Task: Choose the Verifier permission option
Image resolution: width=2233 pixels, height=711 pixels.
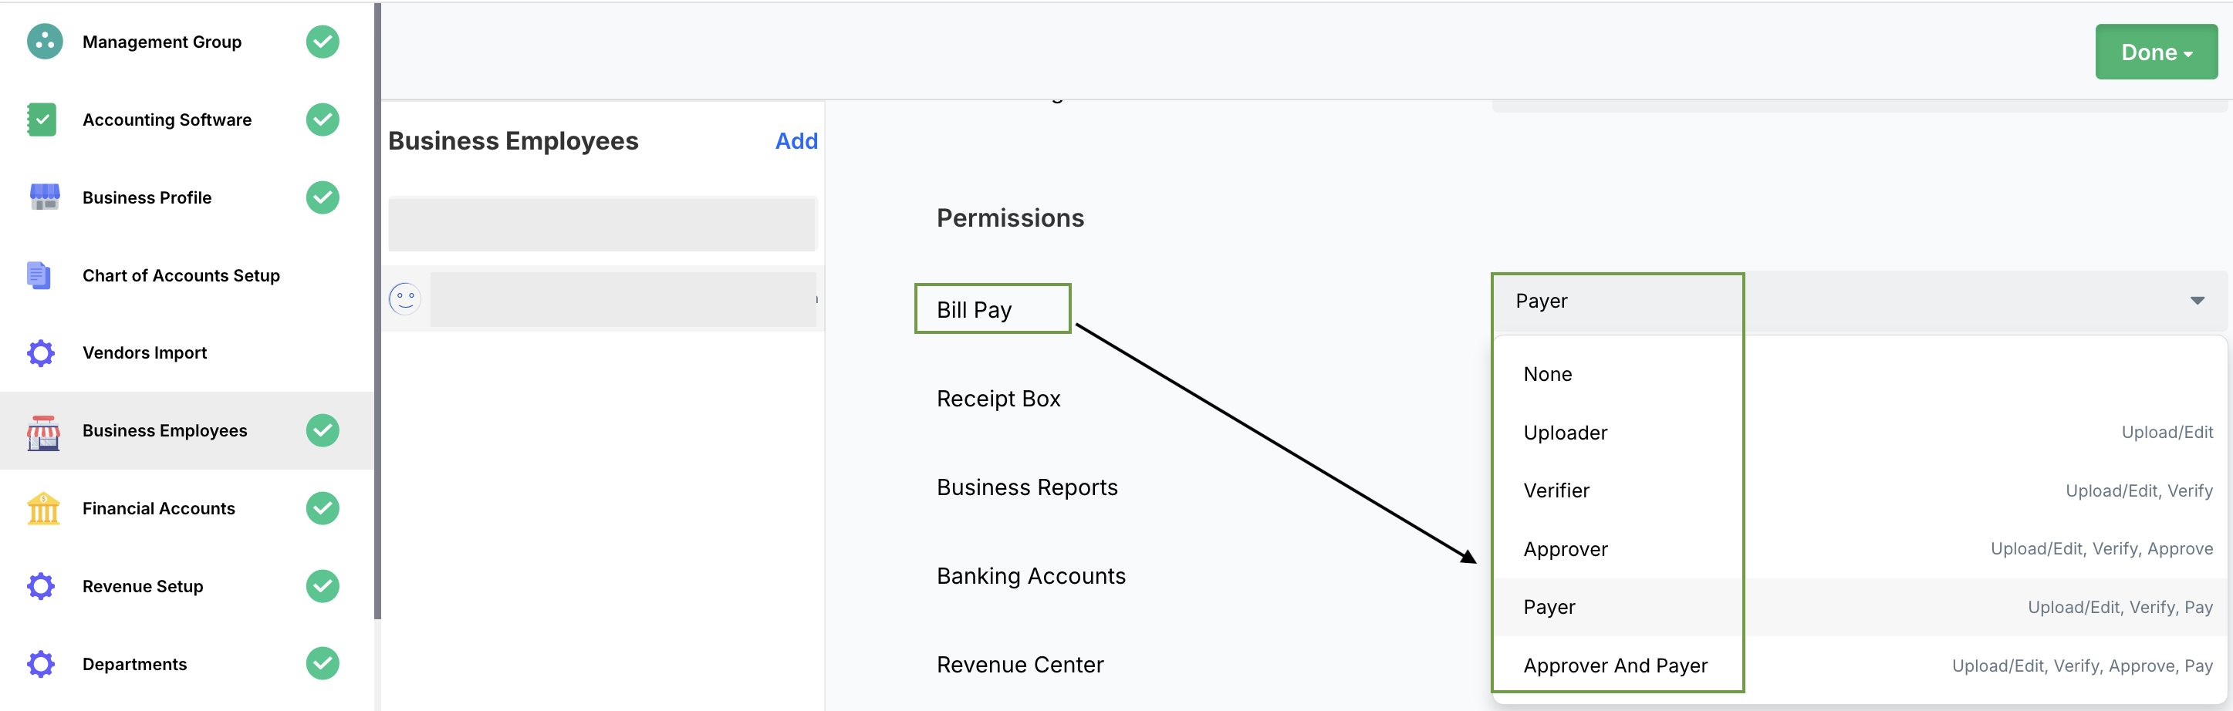Action: coord(1556,490)
